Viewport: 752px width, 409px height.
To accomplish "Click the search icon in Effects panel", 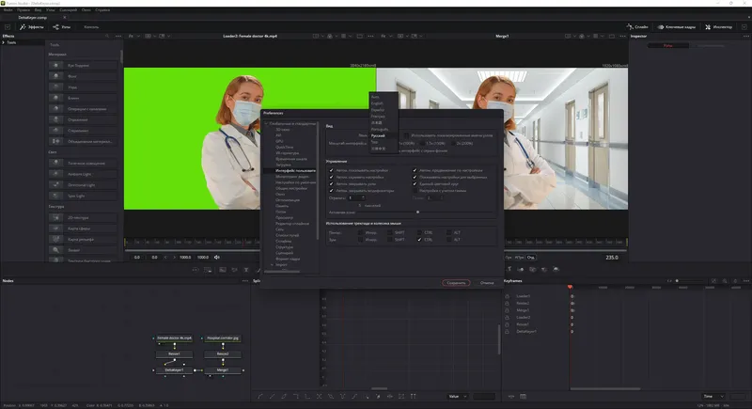I will 107,36.
